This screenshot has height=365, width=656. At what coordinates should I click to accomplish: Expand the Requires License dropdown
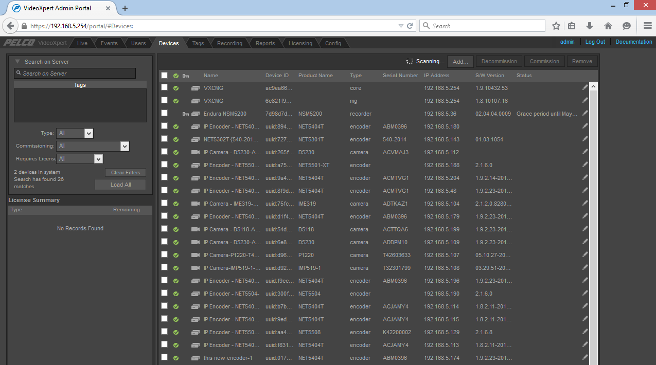click(x=80, y=159)
